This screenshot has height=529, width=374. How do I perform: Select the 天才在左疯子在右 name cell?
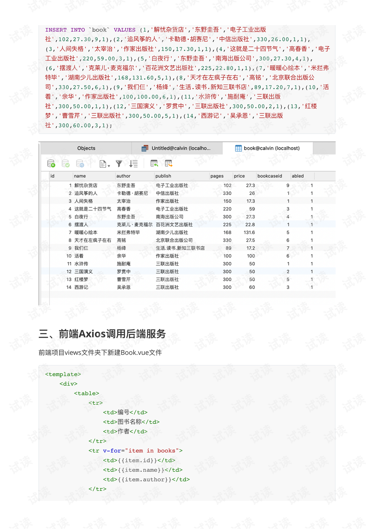[x=93, y=240]
